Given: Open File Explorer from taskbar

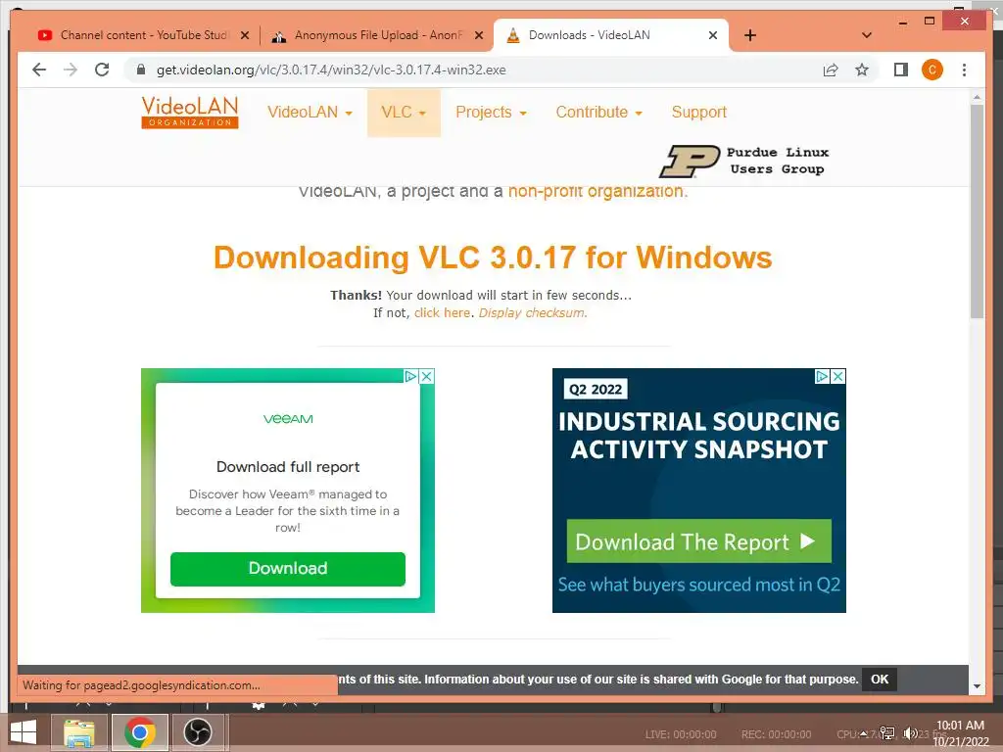Looking at the screenshot, I should tap(79, 732).
